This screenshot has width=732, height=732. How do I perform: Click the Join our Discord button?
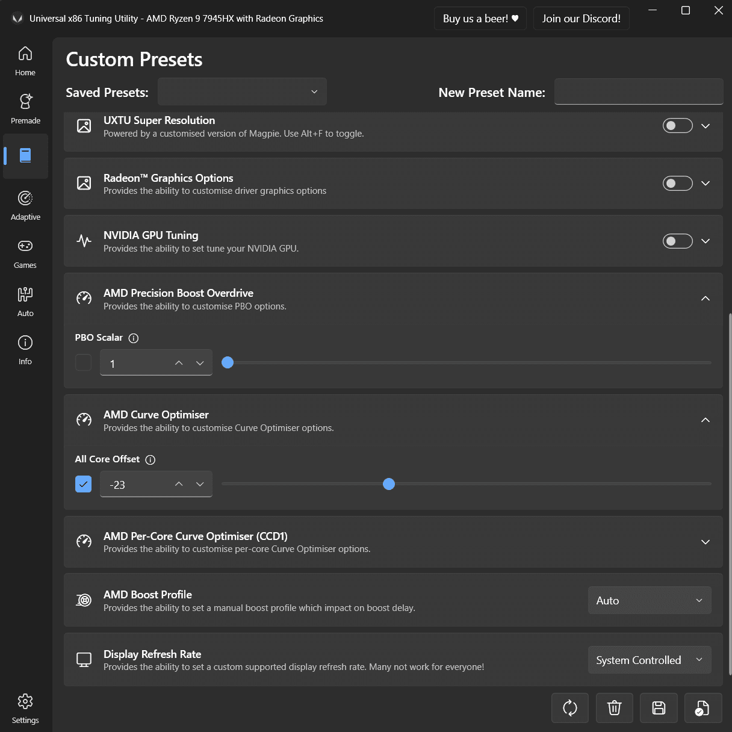[x=582, y=19]
